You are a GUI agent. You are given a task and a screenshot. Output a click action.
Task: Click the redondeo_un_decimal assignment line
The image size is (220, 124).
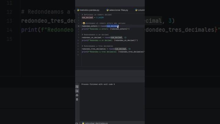104,38
